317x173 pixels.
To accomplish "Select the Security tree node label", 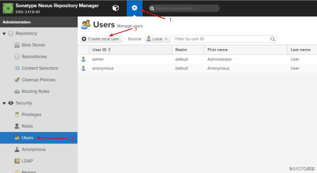I will click(x=24, y=103).
